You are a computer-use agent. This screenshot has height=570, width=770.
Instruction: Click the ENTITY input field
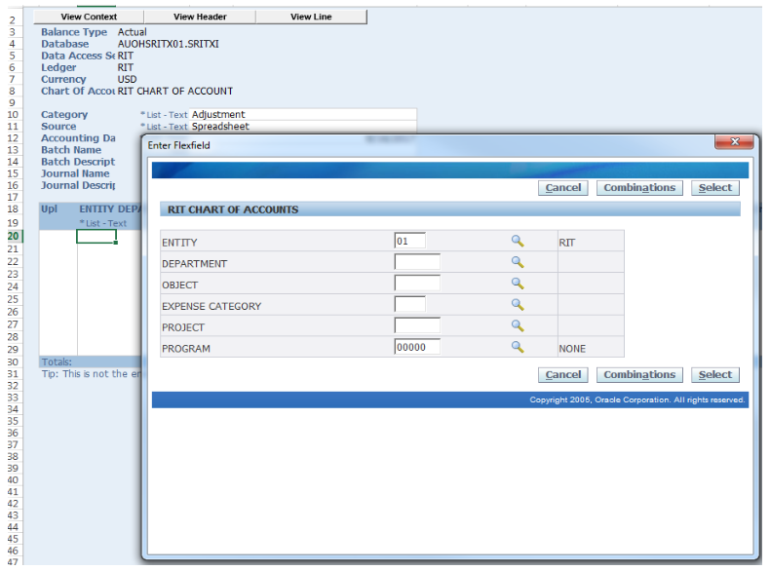pos(409,241)
